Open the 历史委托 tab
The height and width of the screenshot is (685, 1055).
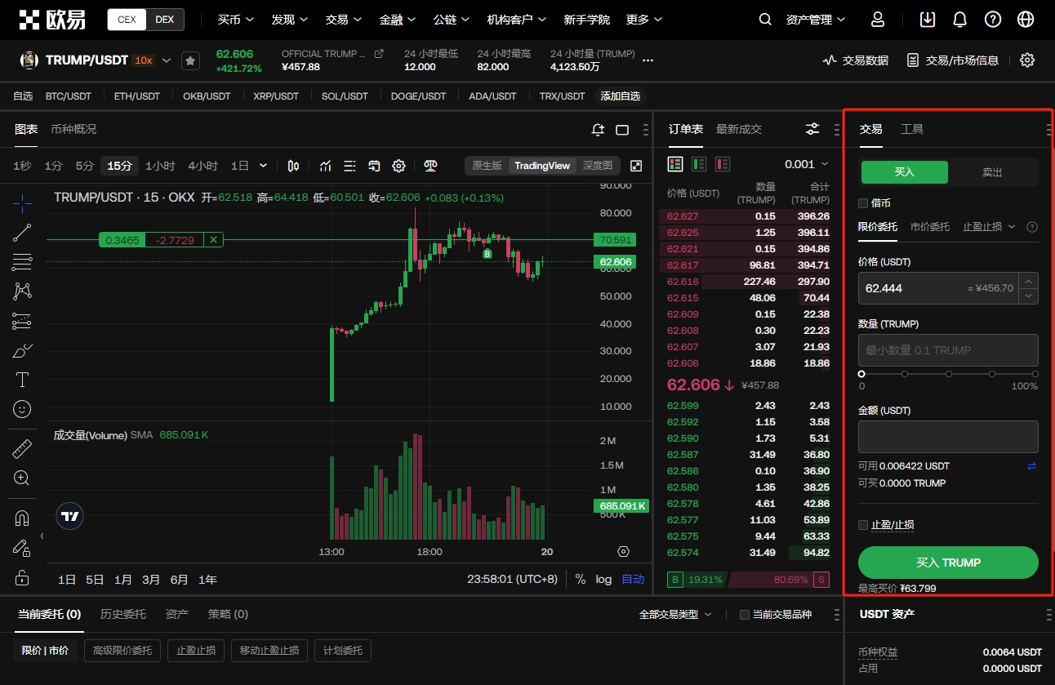pyautogui.click(x=122, y=614)
